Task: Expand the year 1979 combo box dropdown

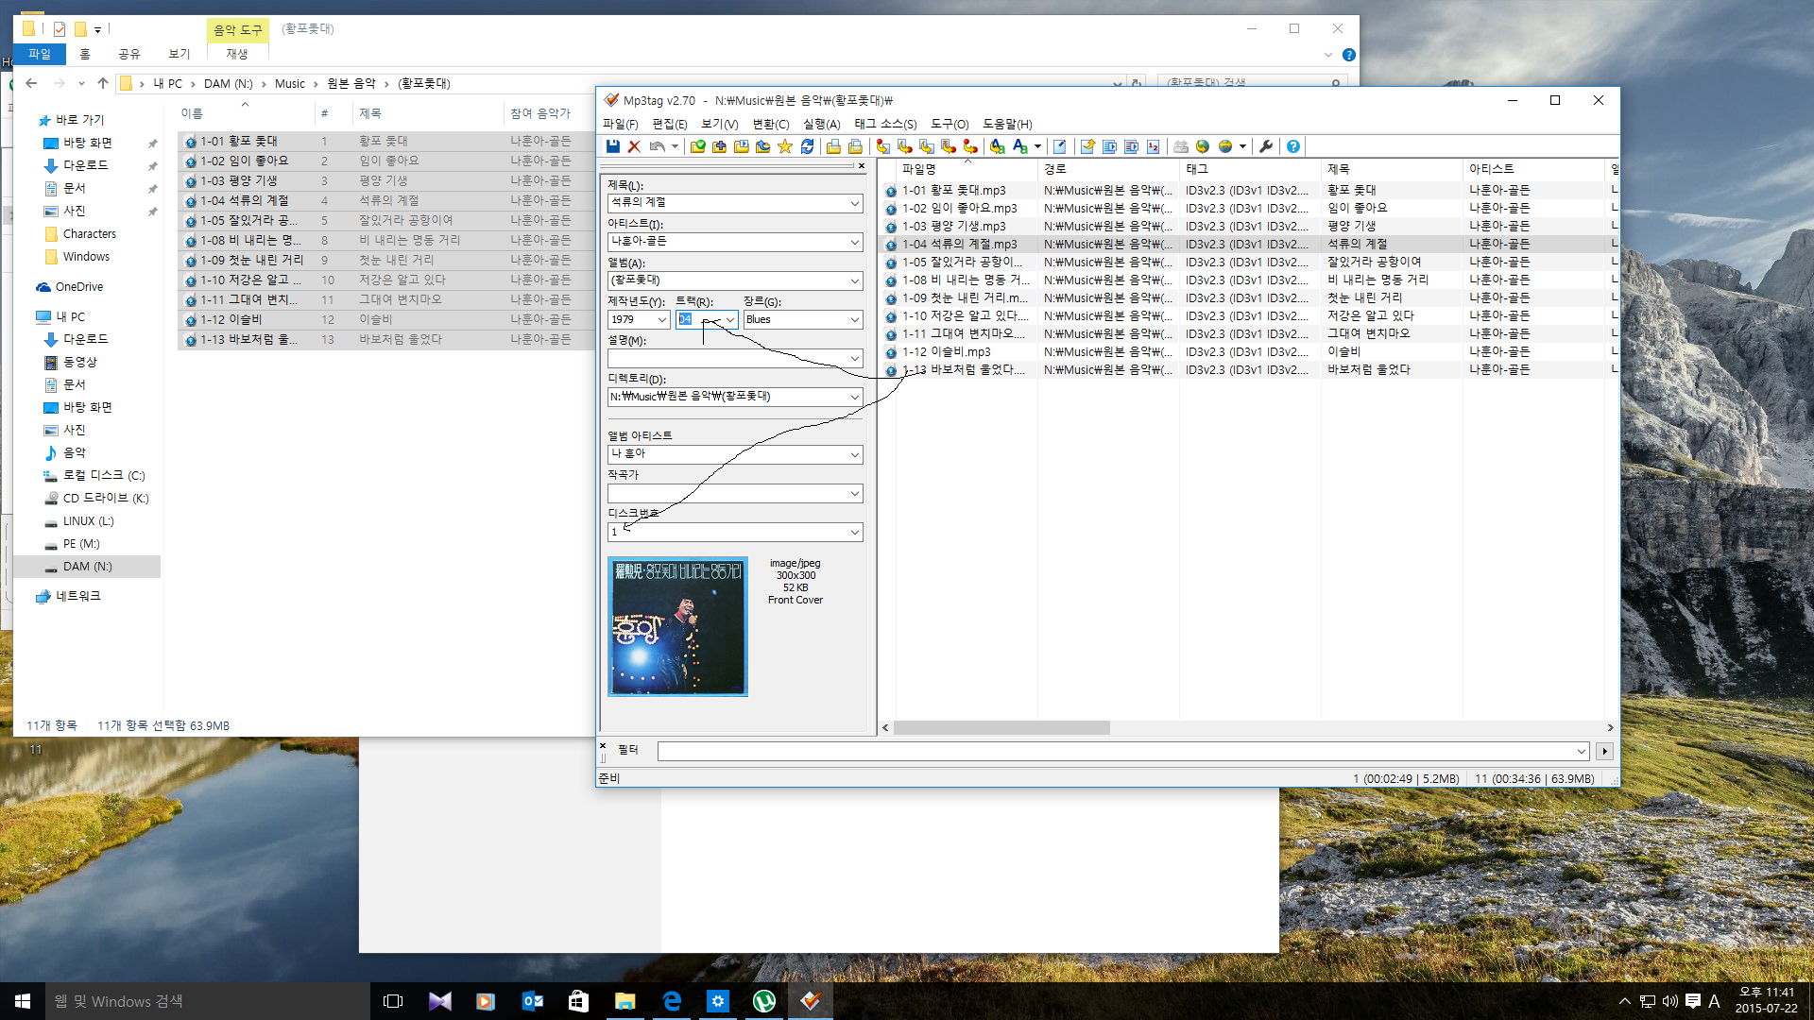Action: click(x=661, y=320)
